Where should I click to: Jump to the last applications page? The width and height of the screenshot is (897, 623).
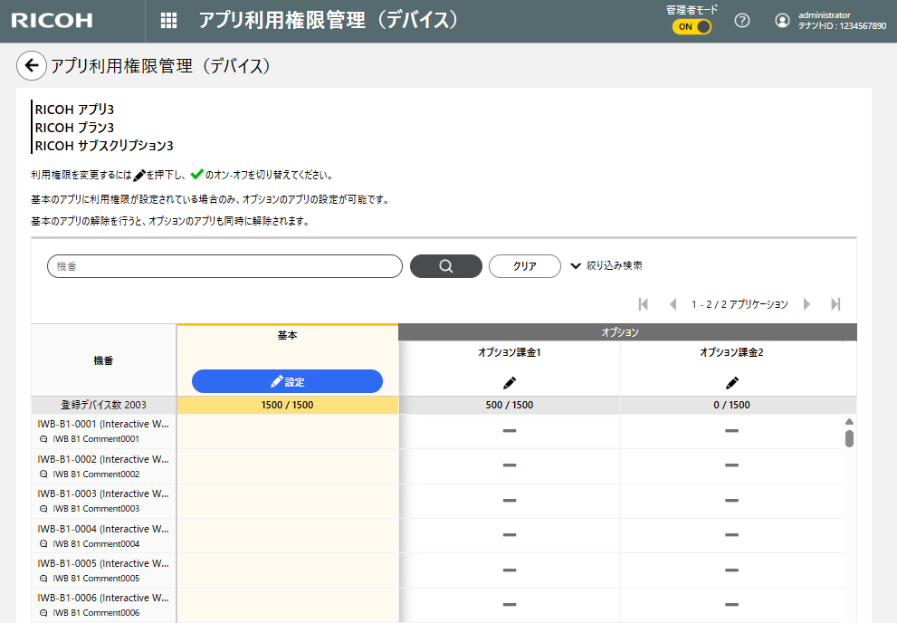[835, 304]
